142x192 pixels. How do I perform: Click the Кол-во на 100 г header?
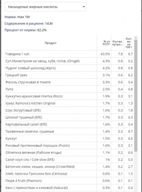point(129,43)
